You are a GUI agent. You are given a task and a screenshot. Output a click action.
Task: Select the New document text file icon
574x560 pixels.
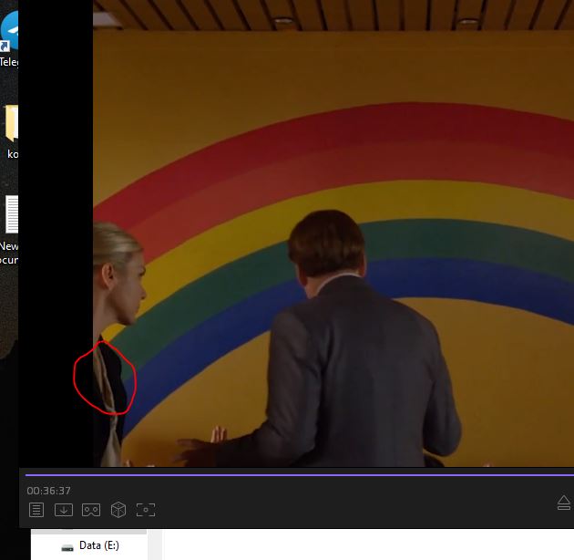tap(10, 216)
